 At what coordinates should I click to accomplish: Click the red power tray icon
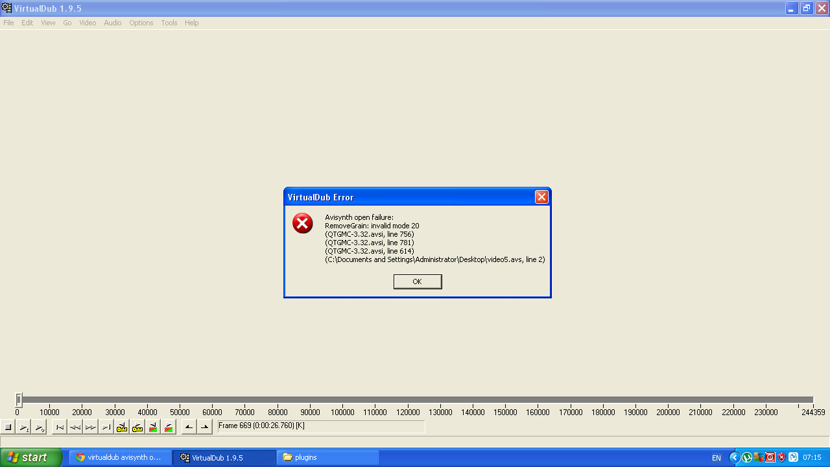770,457
